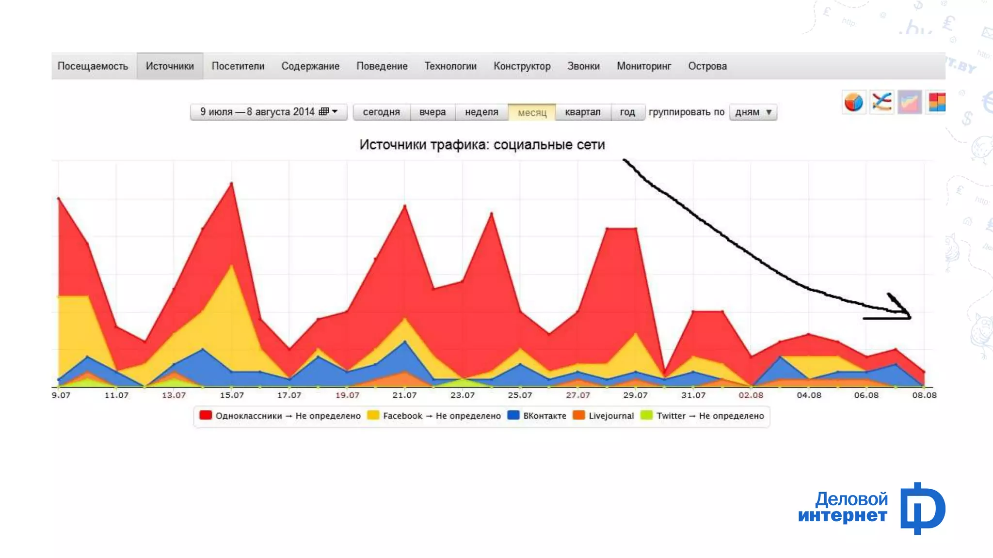Click the calendar icon in the date range
The width and height of the screenshot is (993, 558).
coord(324,112)
